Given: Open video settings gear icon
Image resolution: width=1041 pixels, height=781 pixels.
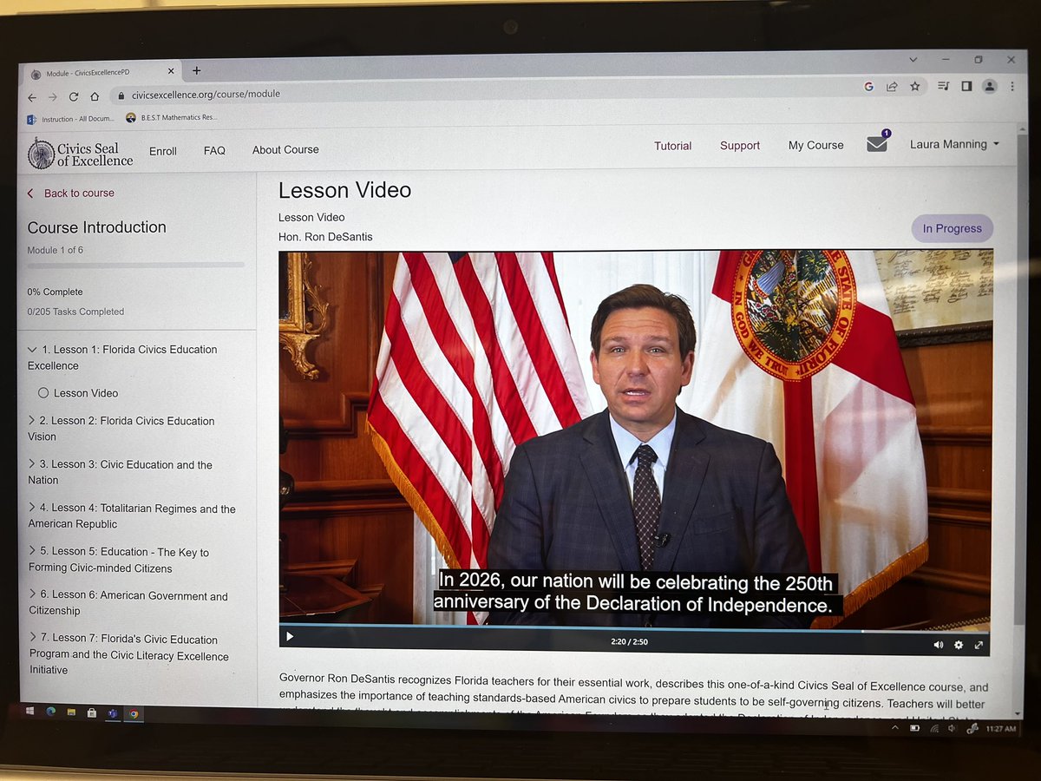Looking at the screenshot, I should (x=959, y=645).
